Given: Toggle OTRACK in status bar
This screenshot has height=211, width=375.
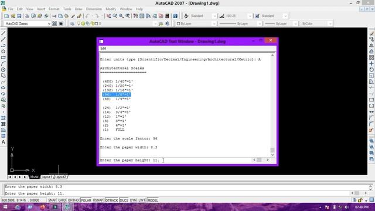Looking at the screenshot, I should pos(111,200).
